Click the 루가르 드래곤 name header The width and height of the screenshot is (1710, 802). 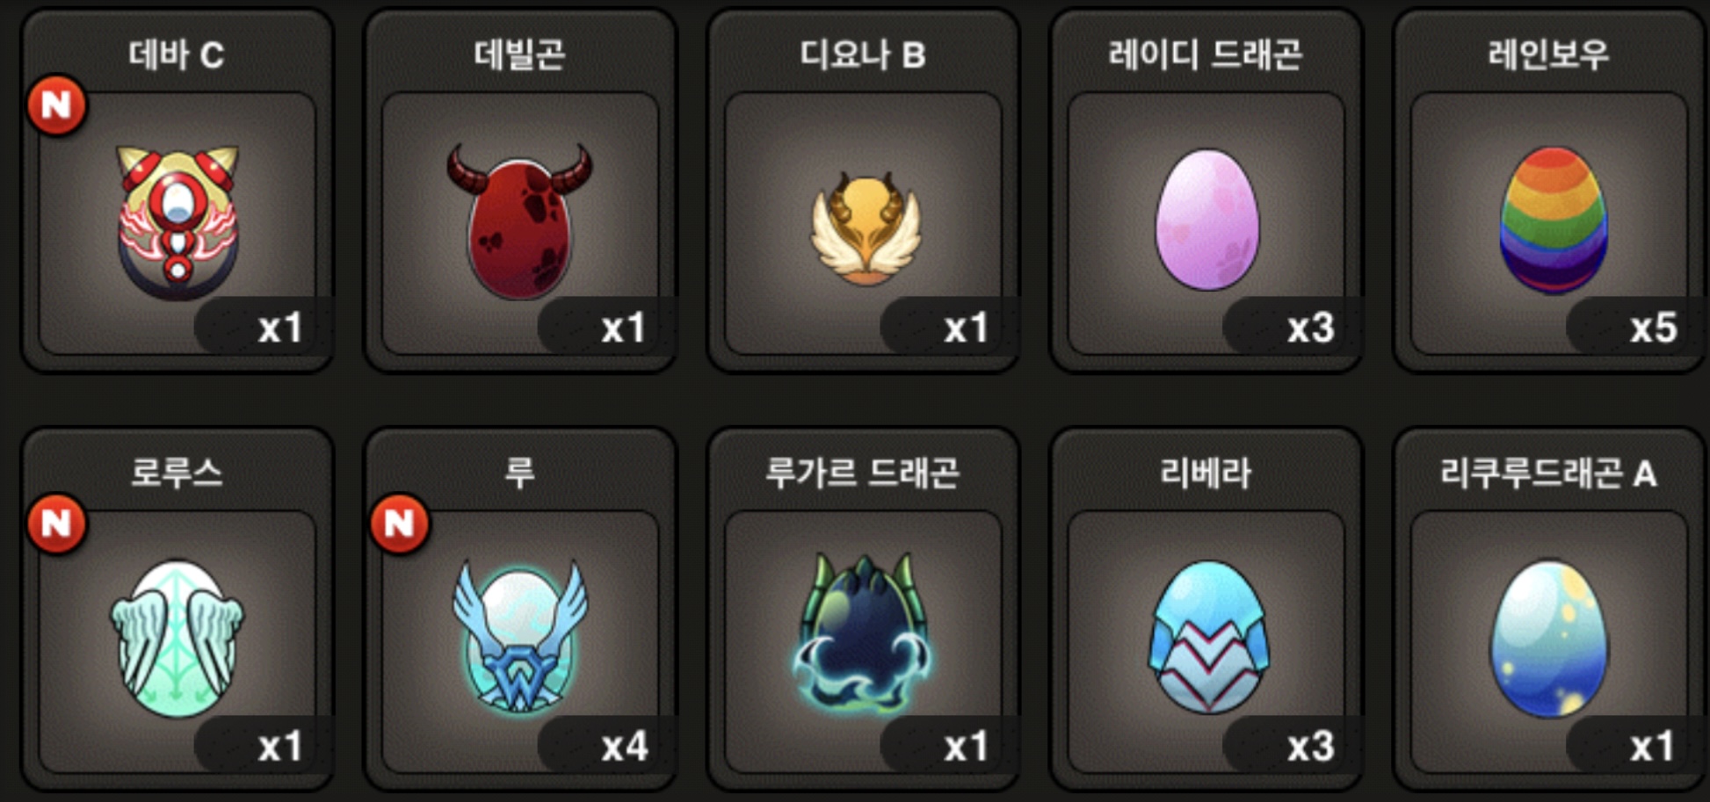point(862,473)
